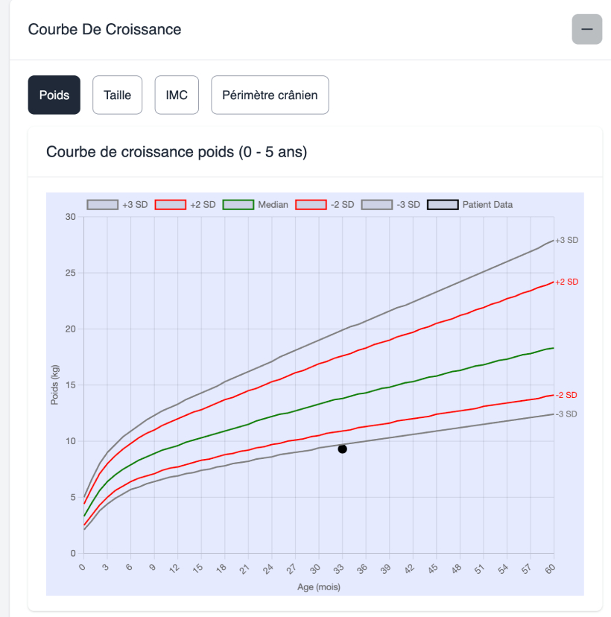
Task: Click the -3 SD label at chart right
Action: (x=566, y=414)
